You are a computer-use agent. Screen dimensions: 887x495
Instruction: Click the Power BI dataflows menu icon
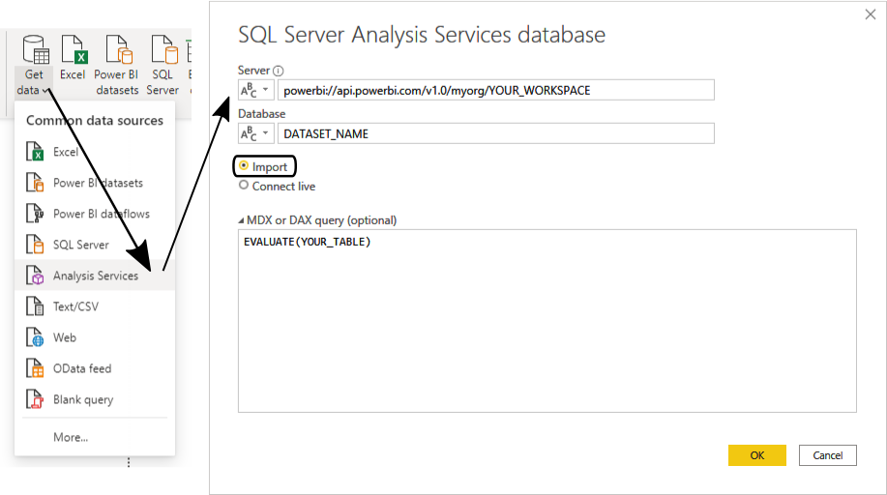[x=35, y=214]
